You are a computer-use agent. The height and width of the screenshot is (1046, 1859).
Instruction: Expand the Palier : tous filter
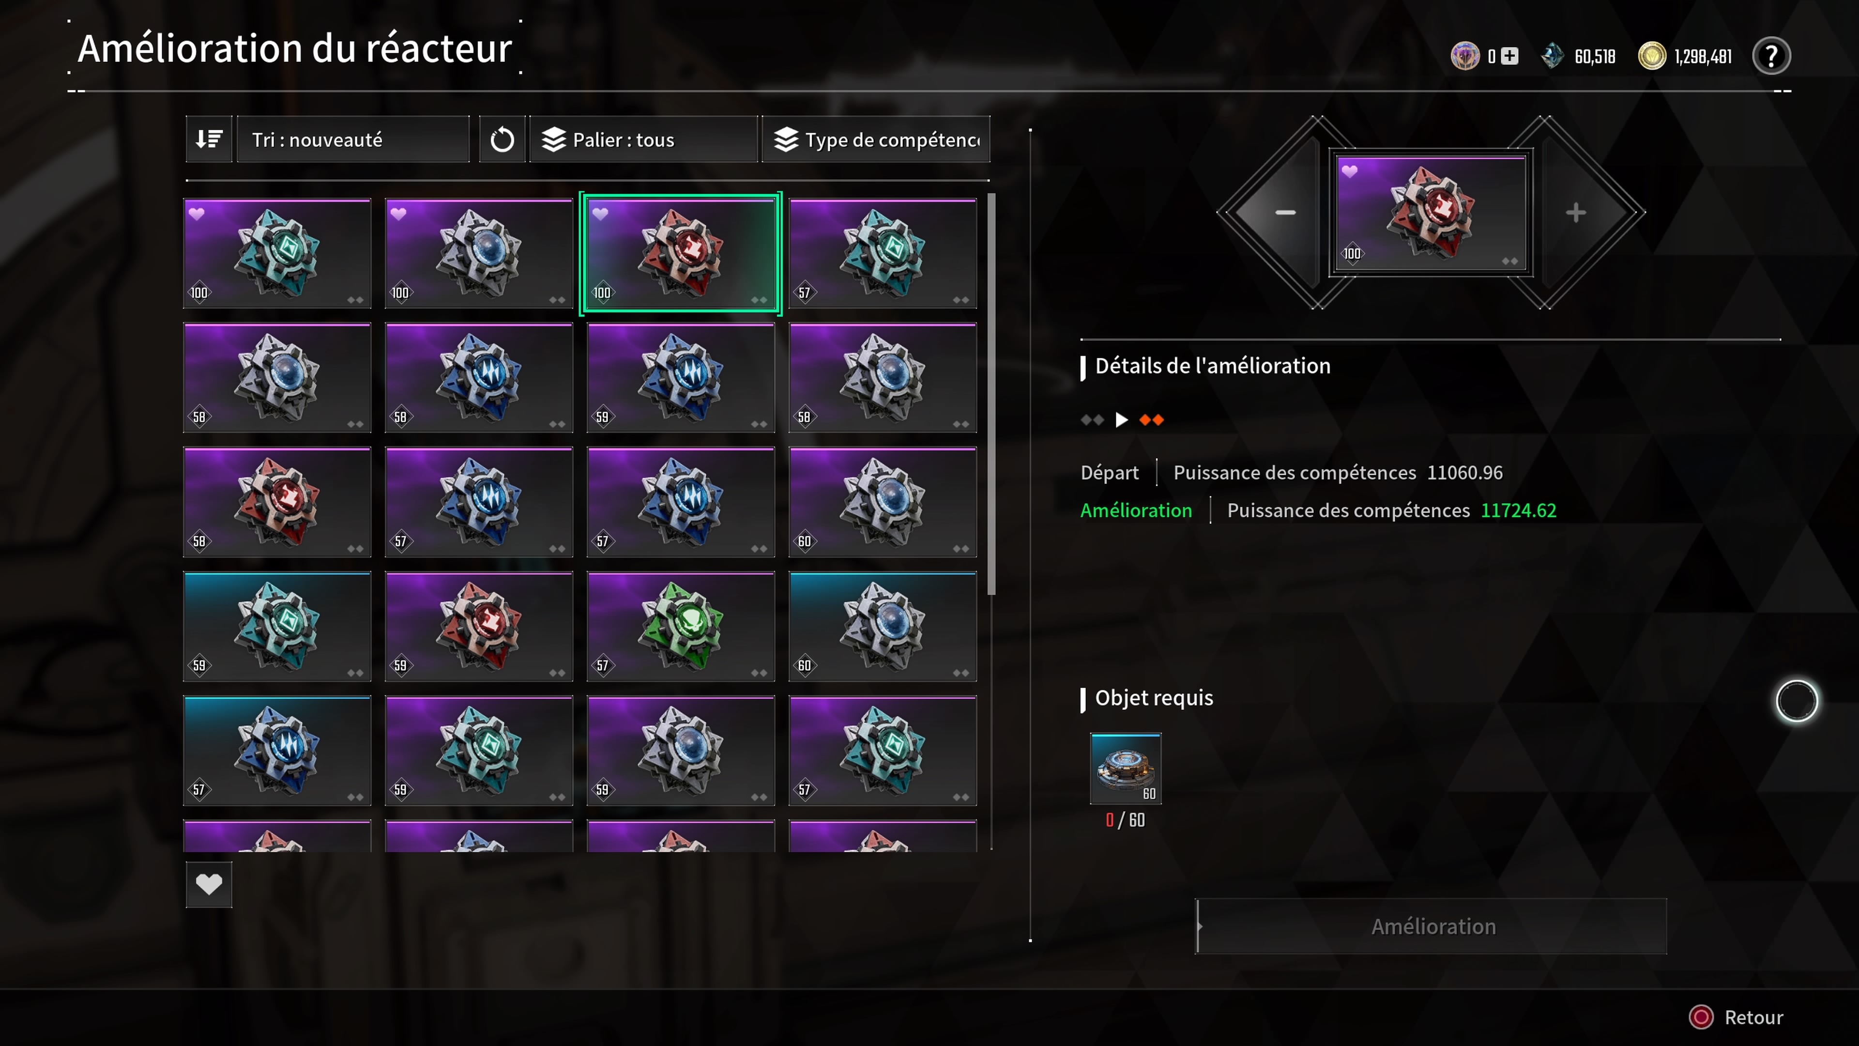click(644, 139)
